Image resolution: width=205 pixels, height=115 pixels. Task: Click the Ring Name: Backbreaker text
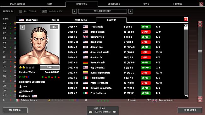click(32, 82)
